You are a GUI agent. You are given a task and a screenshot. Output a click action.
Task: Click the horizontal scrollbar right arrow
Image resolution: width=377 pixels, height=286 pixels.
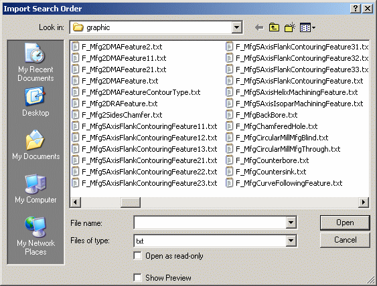[364, 202]
